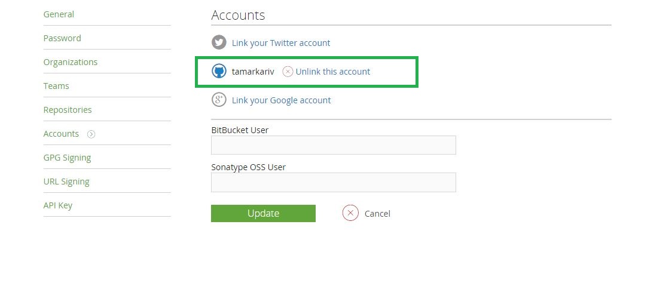672x283 pixels.
Task: Open the Organizations section
Action: [71, 62]
